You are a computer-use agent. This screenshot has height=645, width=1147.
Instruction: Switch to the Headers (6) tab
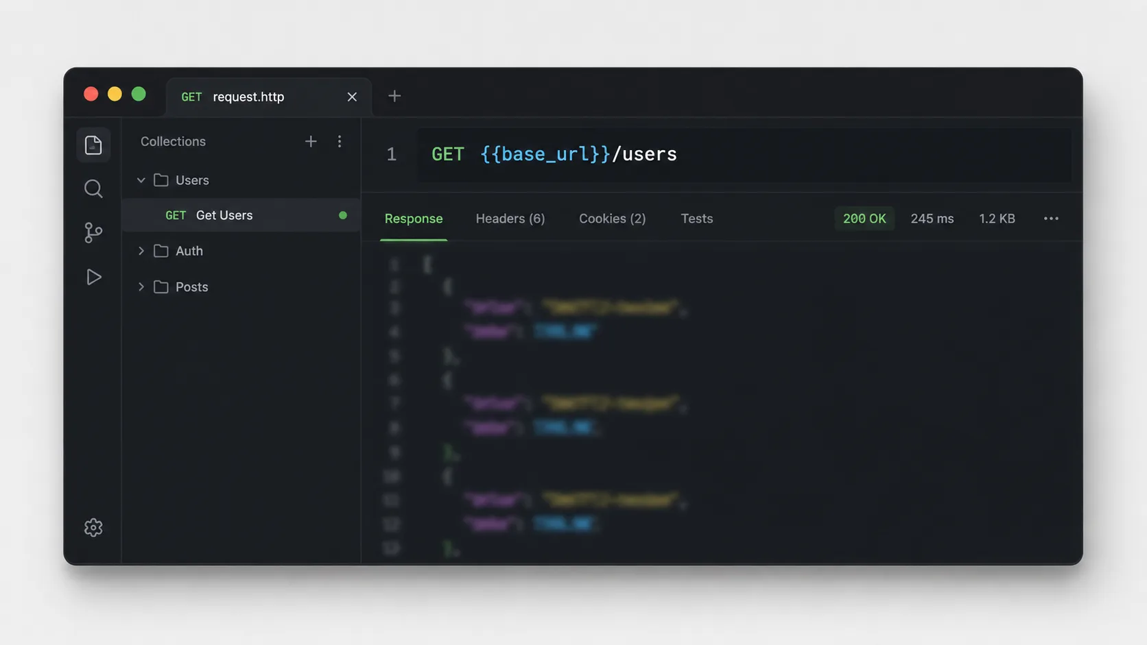pos(510,219)
